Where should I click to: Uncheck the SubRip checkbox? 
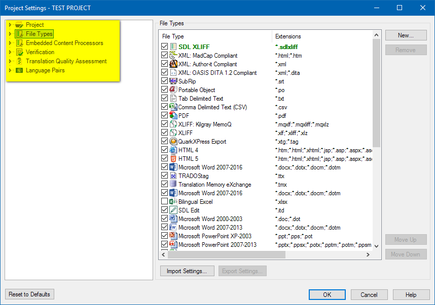164,81
